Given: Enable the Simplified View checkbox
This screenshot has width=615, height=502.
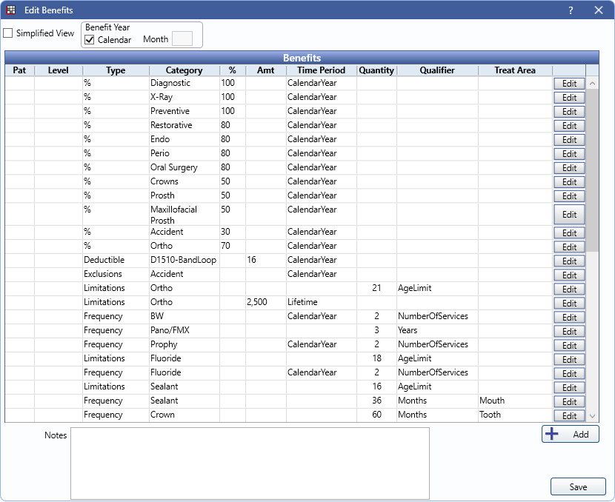Looking at the screenshot, I should coord(8,33).
